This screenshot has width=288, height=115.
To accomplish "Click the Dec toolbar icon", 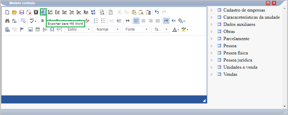I will coord(79,12).
